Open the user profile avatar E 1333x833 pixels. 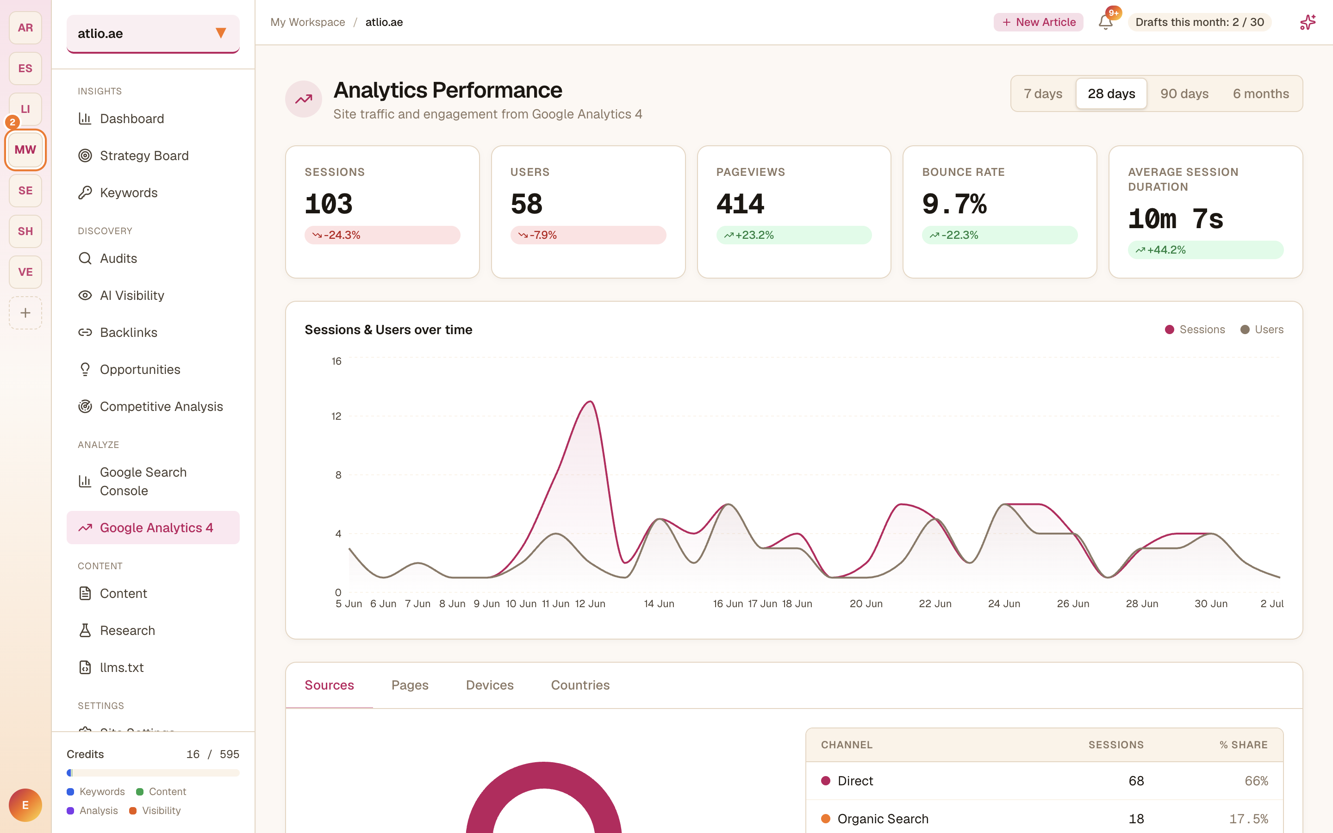tap(25, 805)
